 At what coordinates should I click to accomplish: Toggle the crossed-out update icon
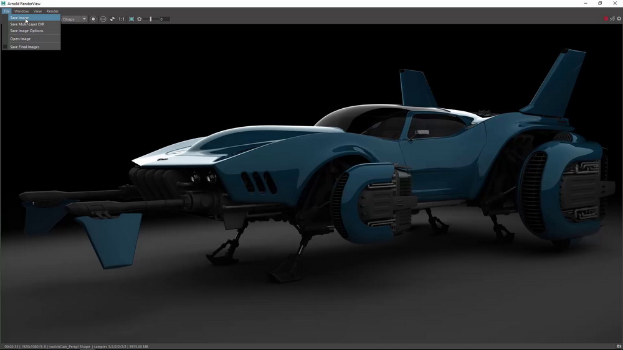click(612, 19)
